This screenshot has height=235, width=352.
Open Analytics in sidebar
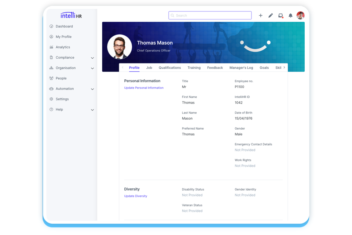click(63, 47)
